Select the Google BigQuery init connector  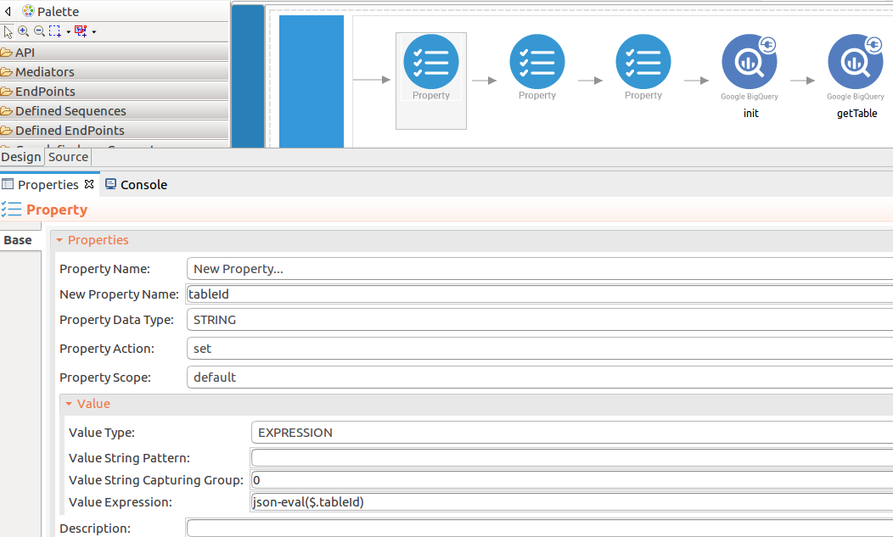(x=750, y=62)
